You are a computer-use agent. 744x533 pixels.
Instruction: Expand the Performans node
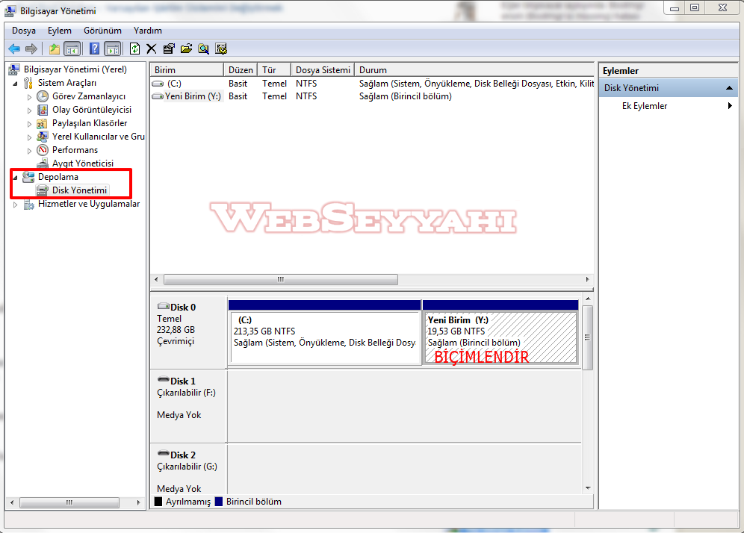[x=29, y=151]
